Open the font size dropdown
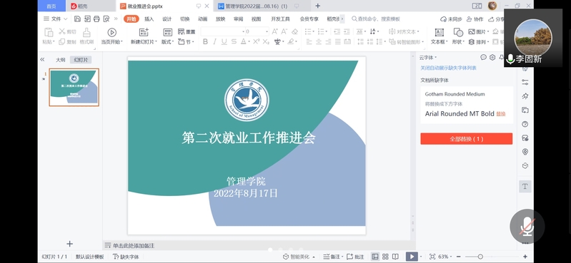Screen dimensions: 571x263 coord(267,31)
